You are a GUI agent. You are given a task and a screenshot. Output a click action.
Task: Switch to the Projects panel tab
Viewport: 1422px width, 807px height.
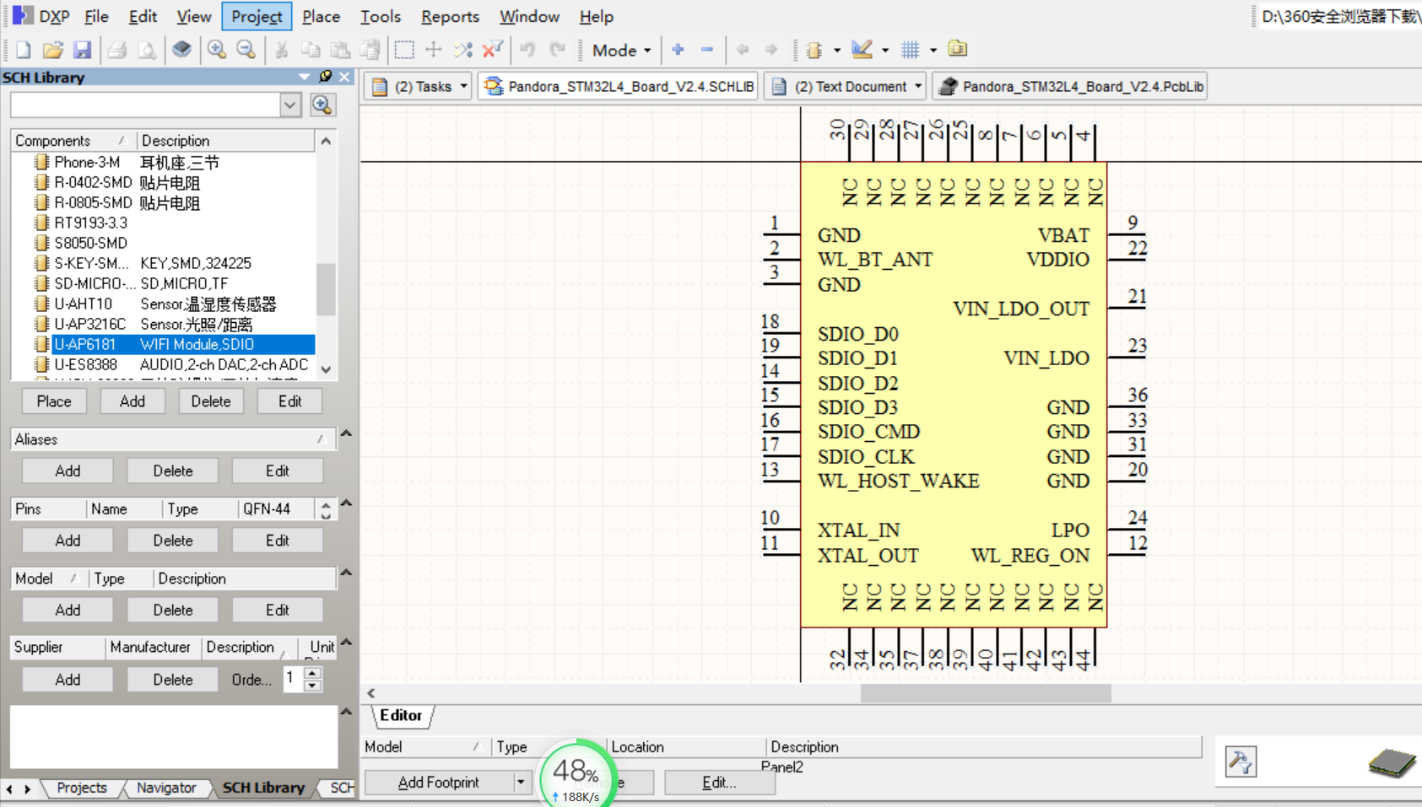(81, 788)
